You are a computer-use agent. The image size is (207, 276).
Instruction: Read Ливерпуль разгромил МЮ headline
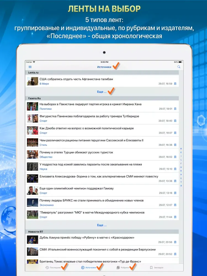(x=92, y=213)
